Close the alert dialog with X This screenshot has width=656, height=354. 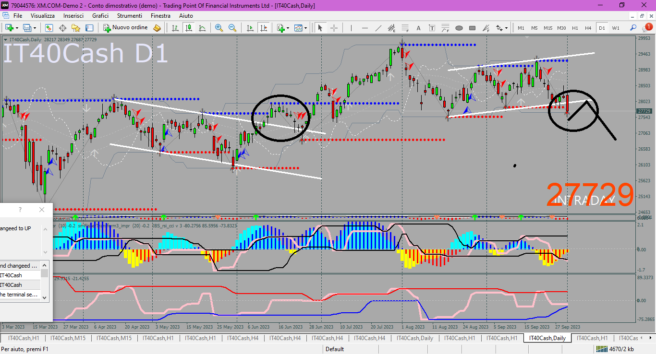(x=42, y=210)
